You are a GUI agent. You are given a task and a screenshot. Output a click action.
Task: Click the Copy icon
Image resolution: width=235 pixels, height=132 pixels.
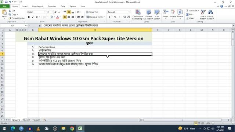(x=10, y=14)
